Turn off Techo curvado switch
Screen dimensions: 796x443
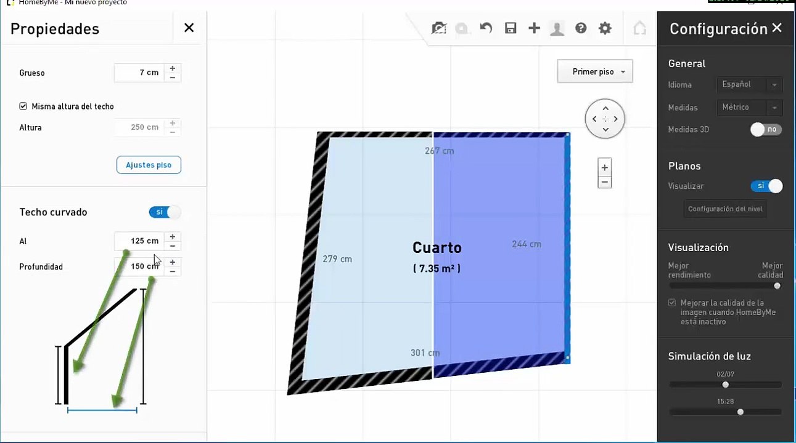[165, 212]
